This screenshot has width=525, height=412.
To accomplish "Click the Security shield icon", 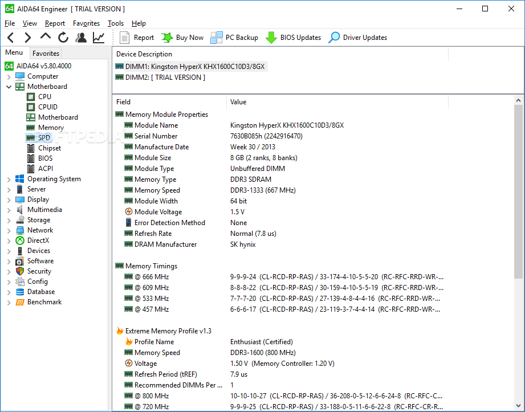I will [20, 271].
